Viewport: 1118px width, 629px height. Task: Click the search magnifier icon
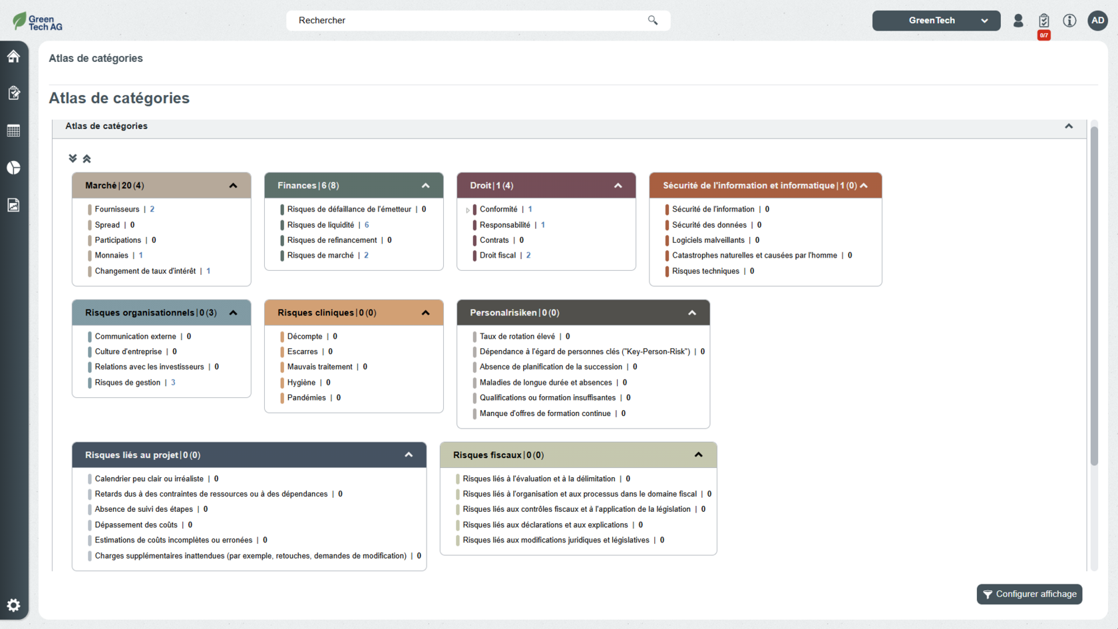tap(653, 21)
